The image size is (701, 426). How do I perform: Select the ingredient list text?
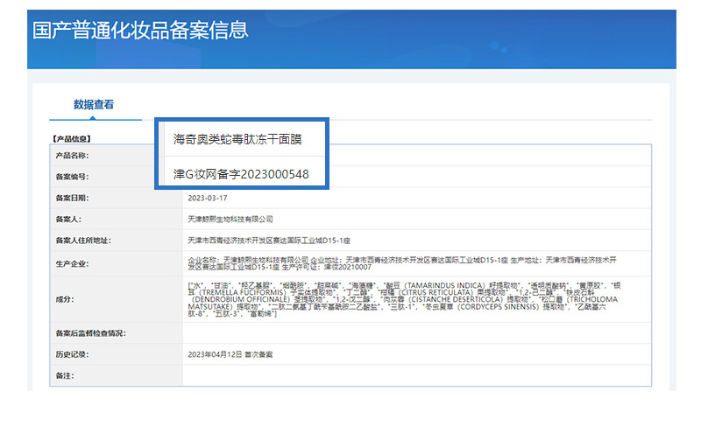[404, 299]
